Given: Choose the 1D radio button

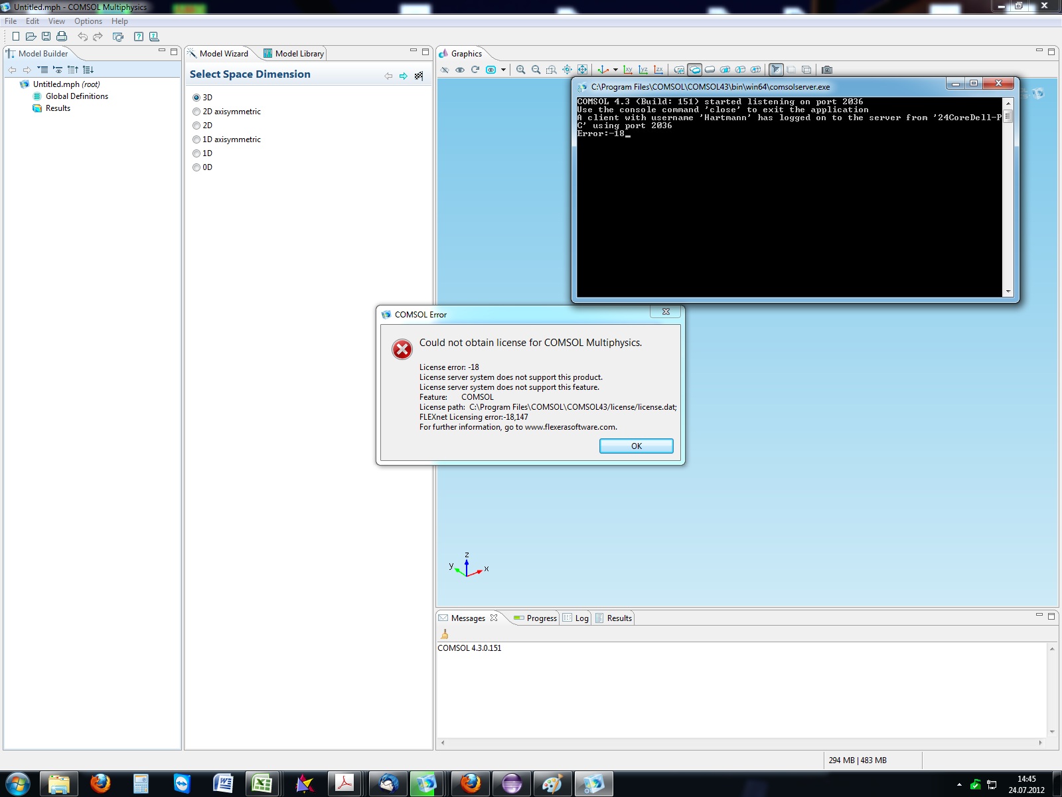Looking at the screenshot, I should coord(196,153).
